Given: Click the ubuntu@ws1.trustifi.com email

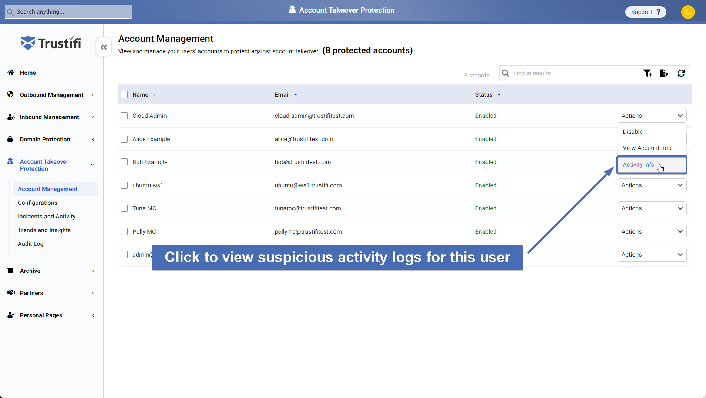Looking at the screenshot, I should (x=308, y=185).
